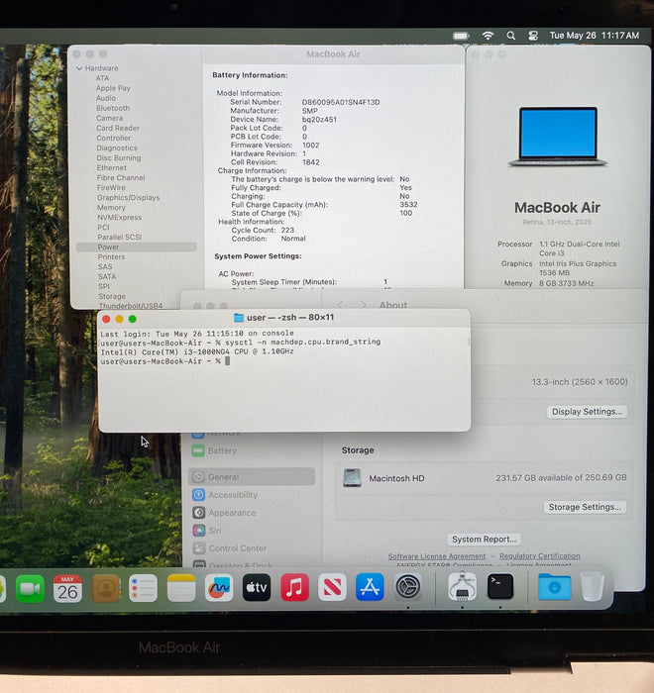Select Control Center in Settings sidebar
Screen dimensions: 654x693
[x=252, y=548]
